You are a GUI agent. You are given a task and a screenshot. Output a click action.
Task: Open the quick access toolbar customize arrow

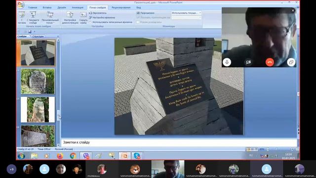point(35,32)
